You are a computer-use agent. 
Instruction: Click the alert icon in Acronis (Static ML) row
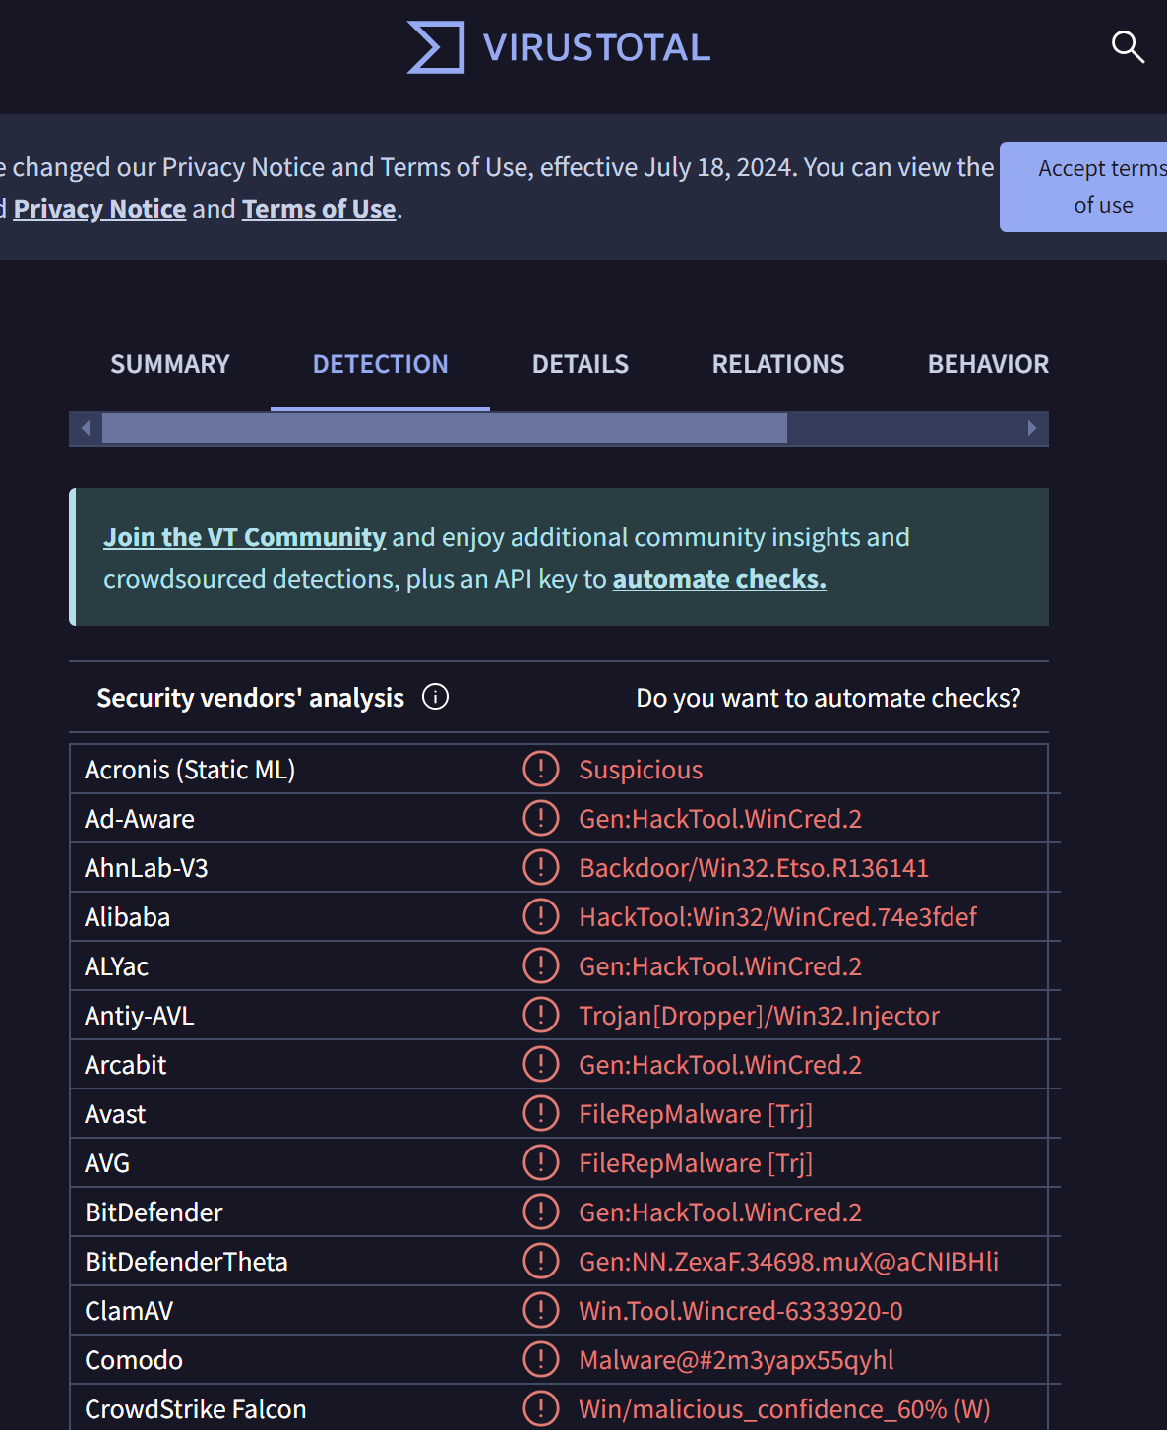[541, 769]
